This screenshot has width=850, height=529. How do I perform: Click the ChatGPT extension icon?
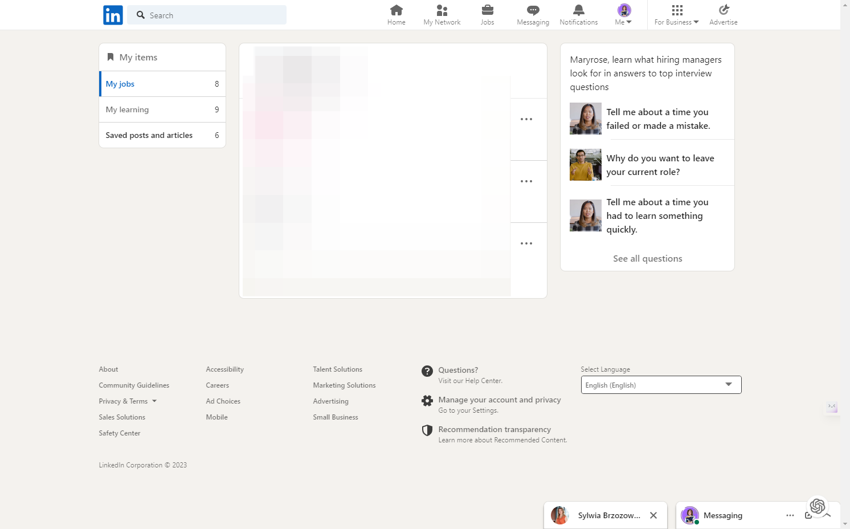(818, 506)
